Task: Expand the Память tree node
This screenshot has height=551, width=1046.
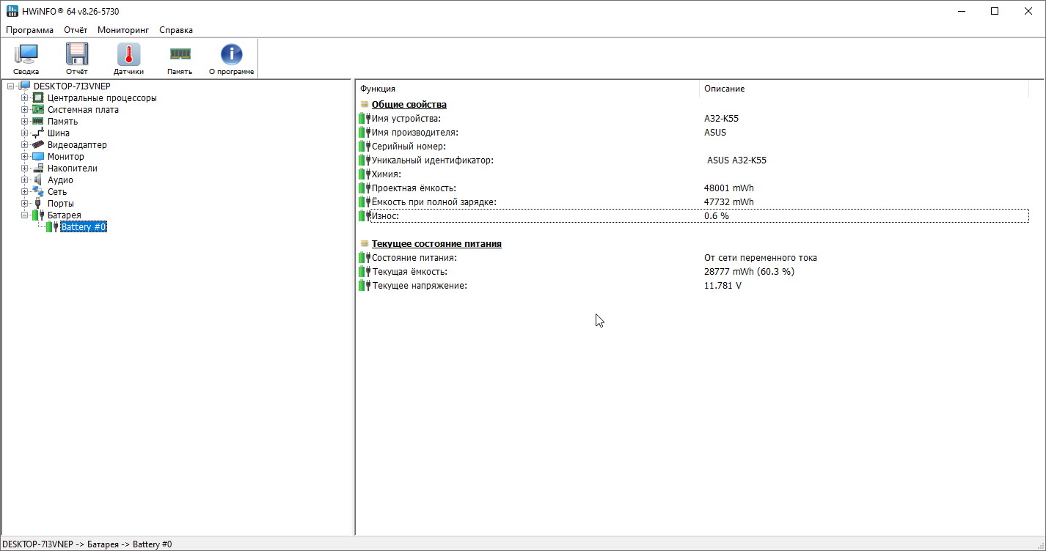Action: tap(25, 122)
